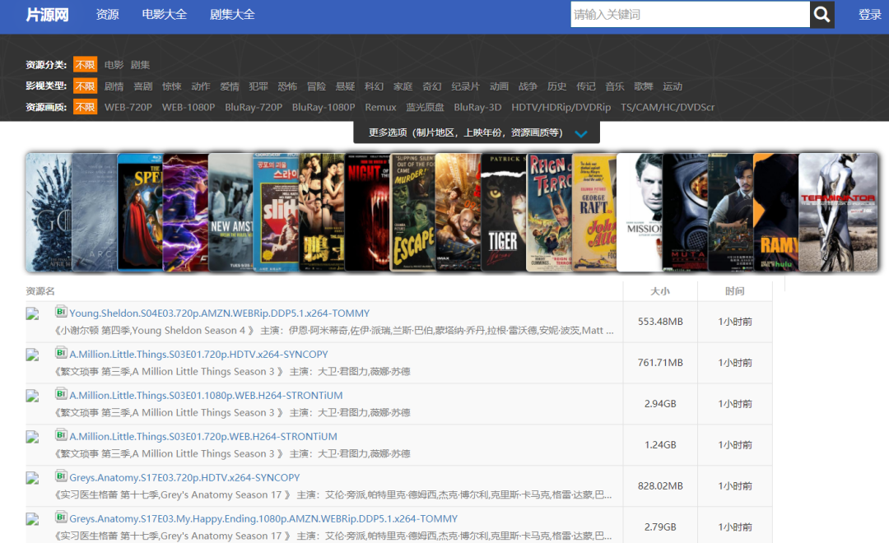The image size is (889, 543).
Task: Filter genre by 喜剧
Action: tap(143, 86)
